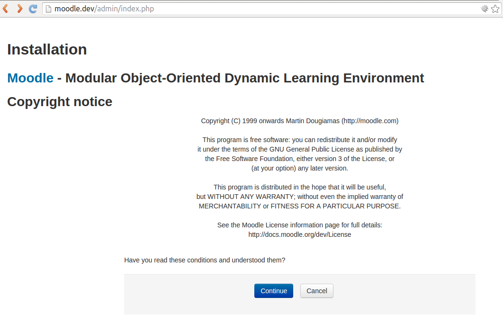This screenshot has height=324, width=503.
Task: Click the page document icon in address bar
Action: [x=48, y=9]
